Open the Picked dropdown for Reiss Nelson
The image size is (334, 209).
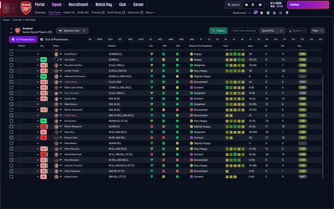[x=28, y=143]
